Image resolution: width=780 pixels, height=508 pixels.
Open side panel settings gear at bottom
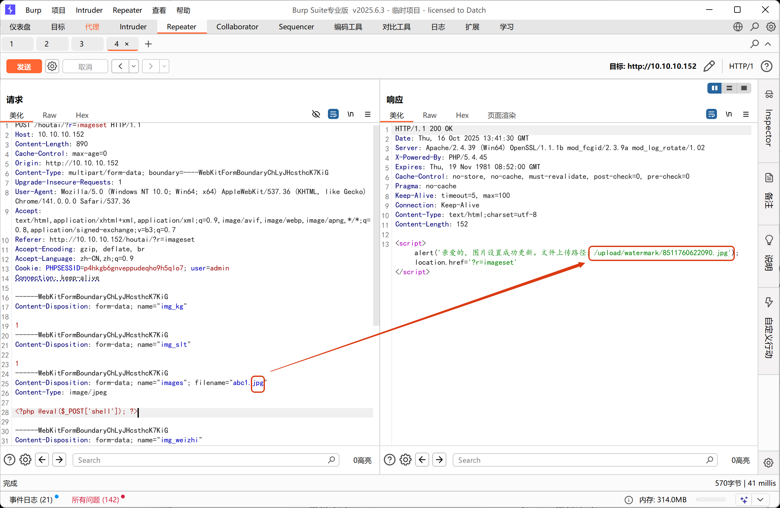pos(769,462)
